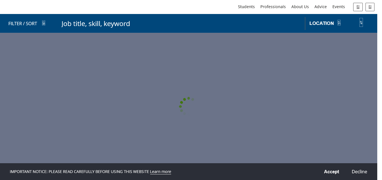The height and width of the screenshot is (180, 382).
Task: Go to the Professionals section
Action: 273,7
